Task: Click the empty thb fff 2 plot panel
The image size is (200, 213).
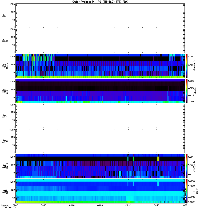Action: click(100, 41)
